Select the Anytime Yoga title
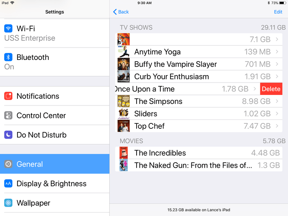Image resolution: width=288 pixels, height=216 pixels. pyautogui.click(x=157, y=52)
